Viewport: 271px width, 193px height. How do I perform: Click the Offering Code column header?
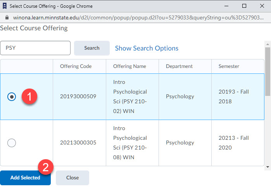[x=76, y=66]
